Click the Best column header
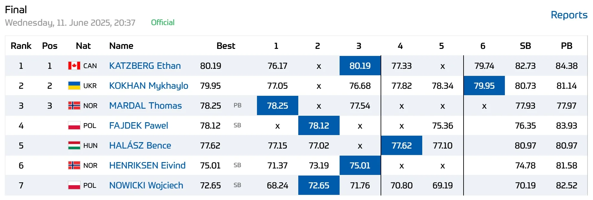This screenshot has width=593, height=200. pos(226,46)
